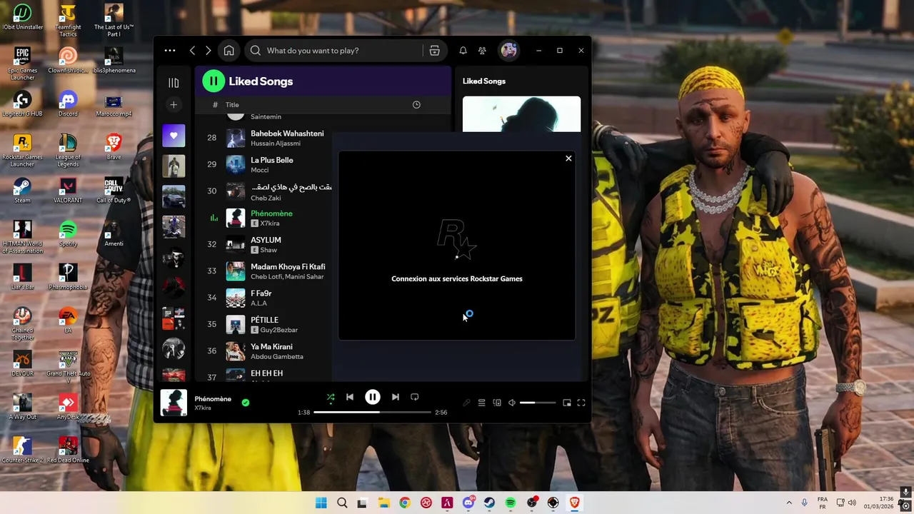
Task: Select song La Plus Belle
Action: coord(272,160)
